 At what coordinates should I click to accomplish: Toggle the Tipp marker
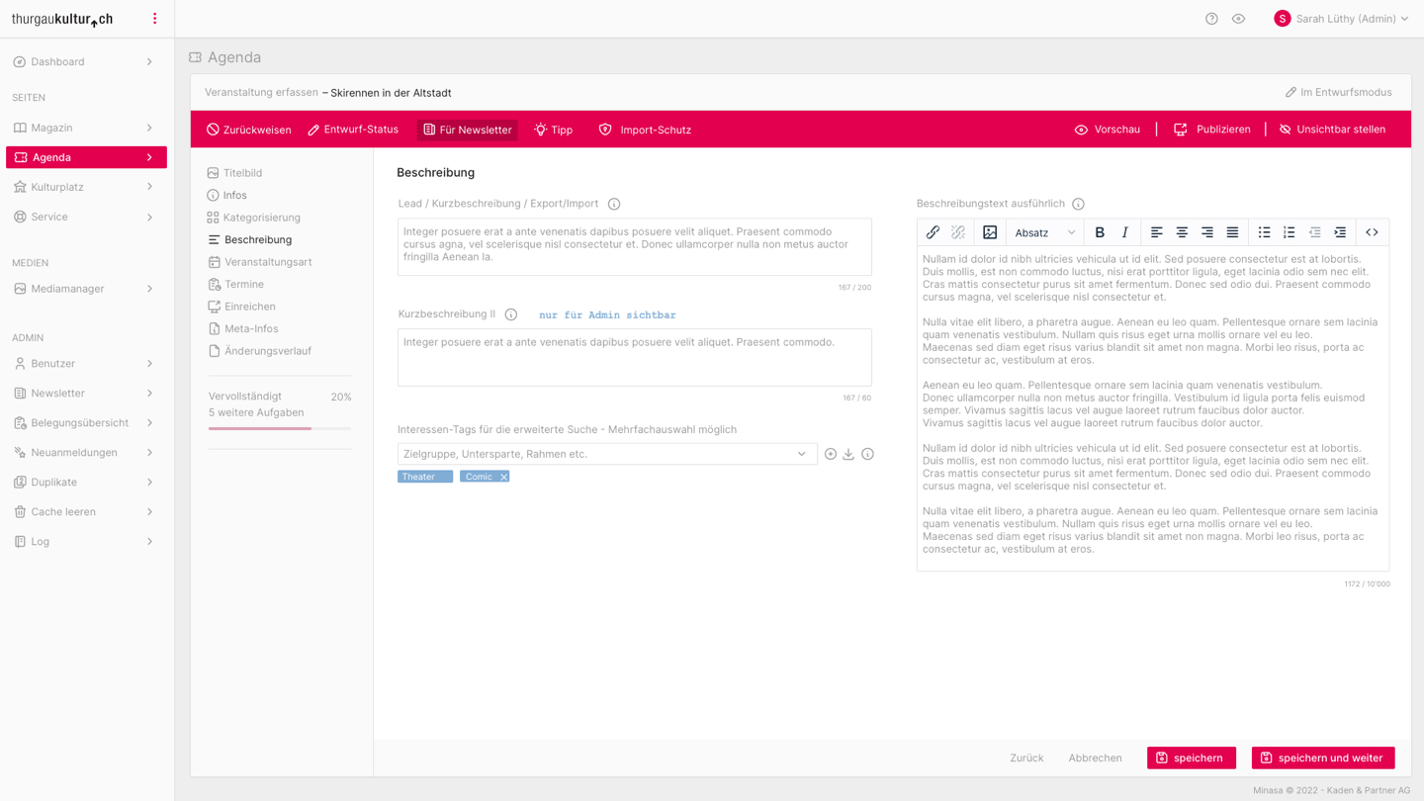point(554,130)
